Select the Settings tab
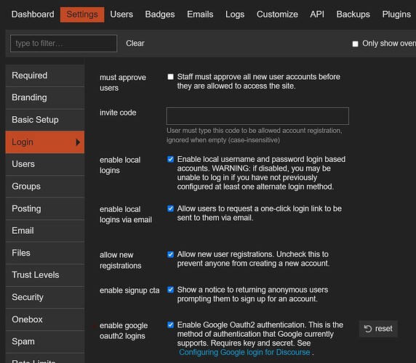The height and width of the screenshot is (363, 416). click(82, 15)
